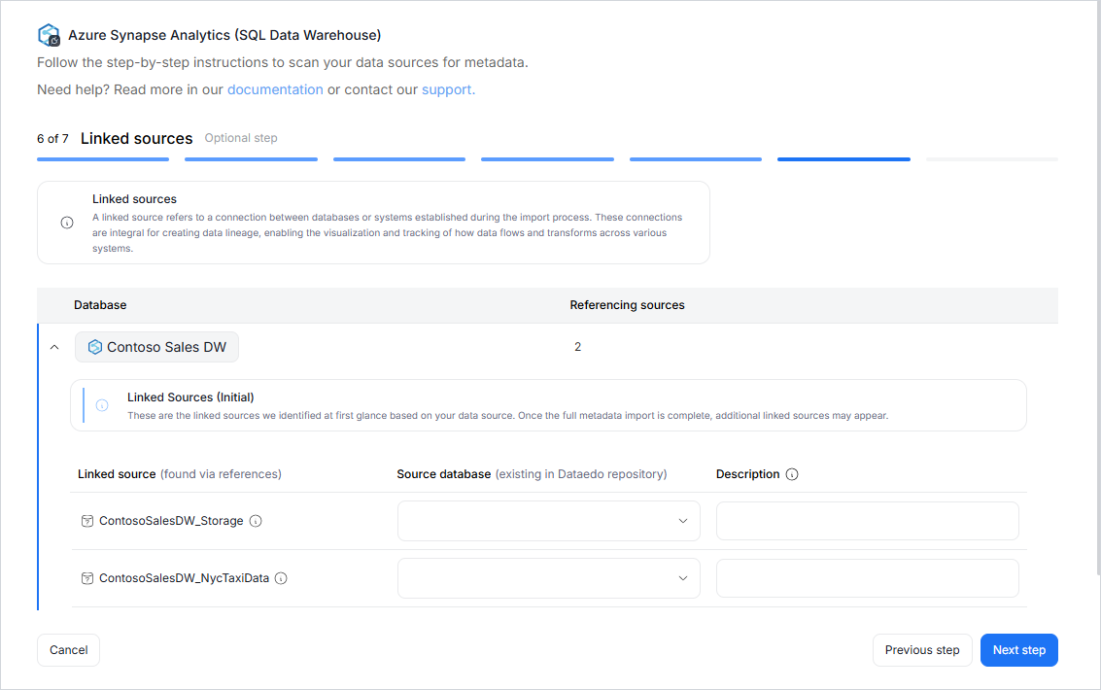The height and width of the screenshot is (690, 1101).
Task: Click the Azure Synapse Analytics logo icon
Action: (x=49, y=35)
